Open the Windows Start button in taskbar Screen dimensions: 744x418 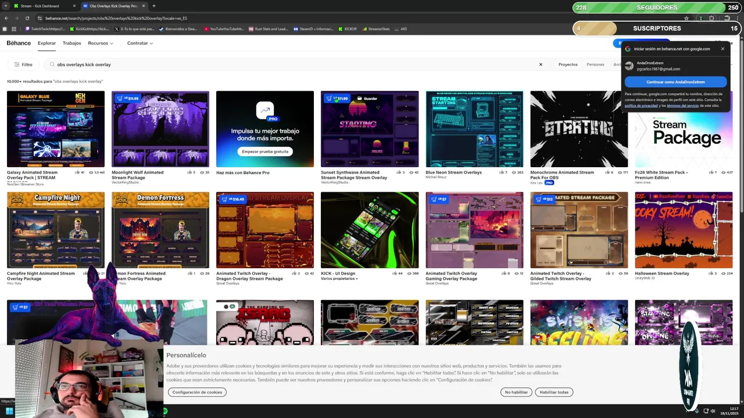tap(9, 411)
